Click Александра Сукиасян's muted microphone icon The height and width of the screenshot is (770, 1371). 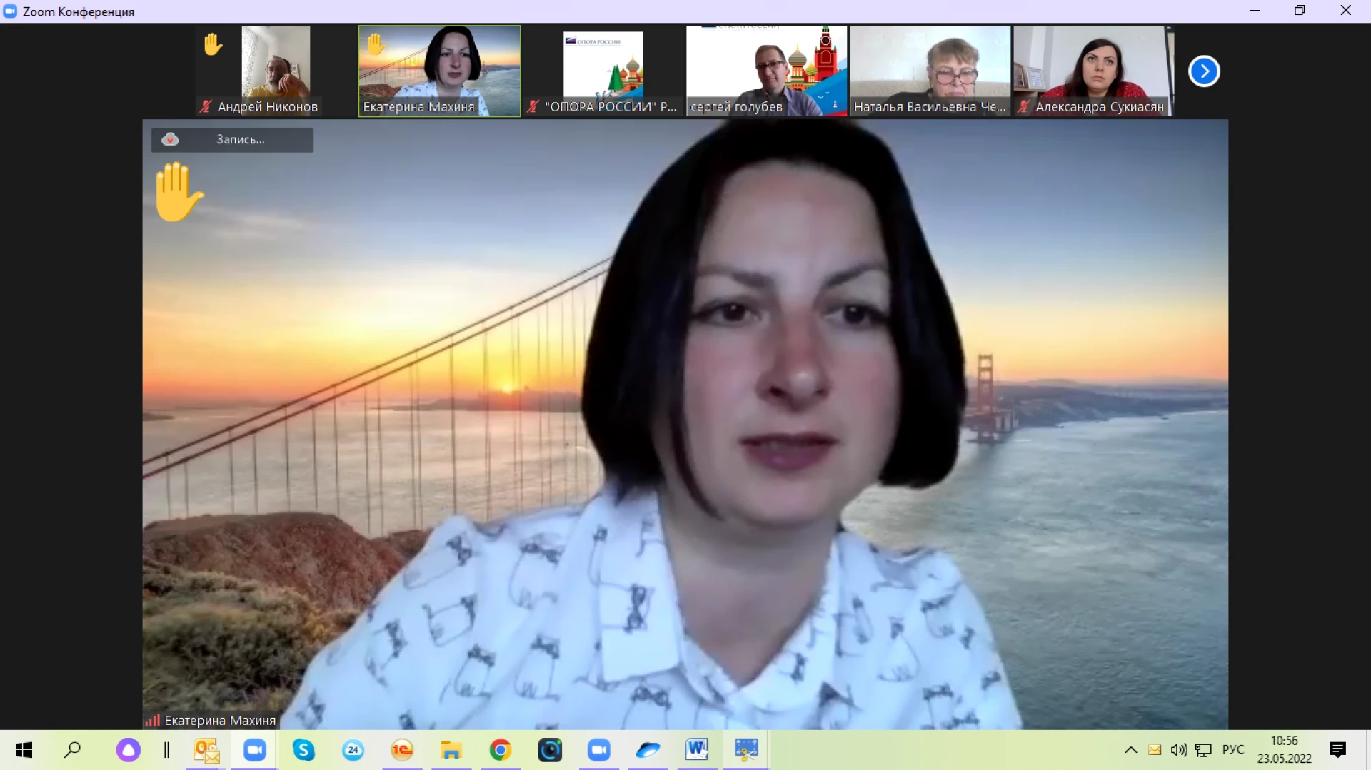coord(1024,107)
